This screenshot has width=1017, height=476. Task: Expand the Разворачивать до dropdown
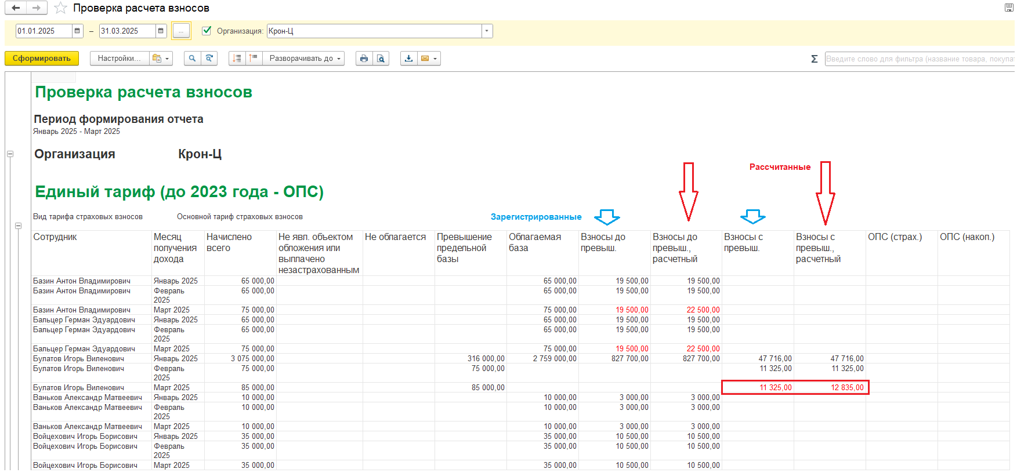pos(303,59)
